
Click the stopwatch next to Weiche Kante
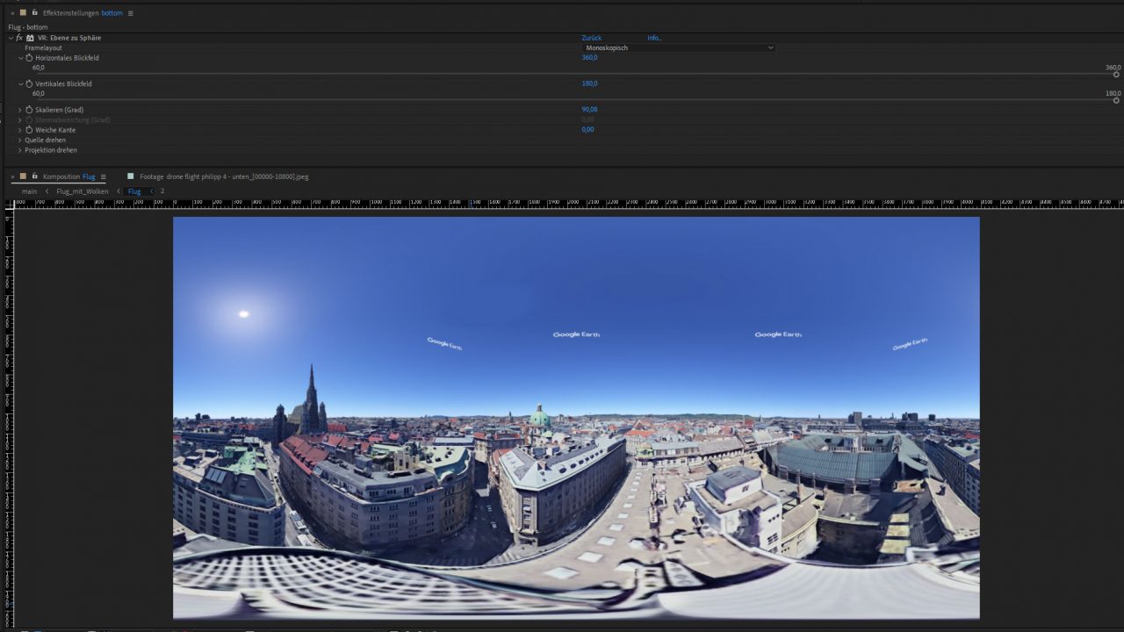coord(29,130)
